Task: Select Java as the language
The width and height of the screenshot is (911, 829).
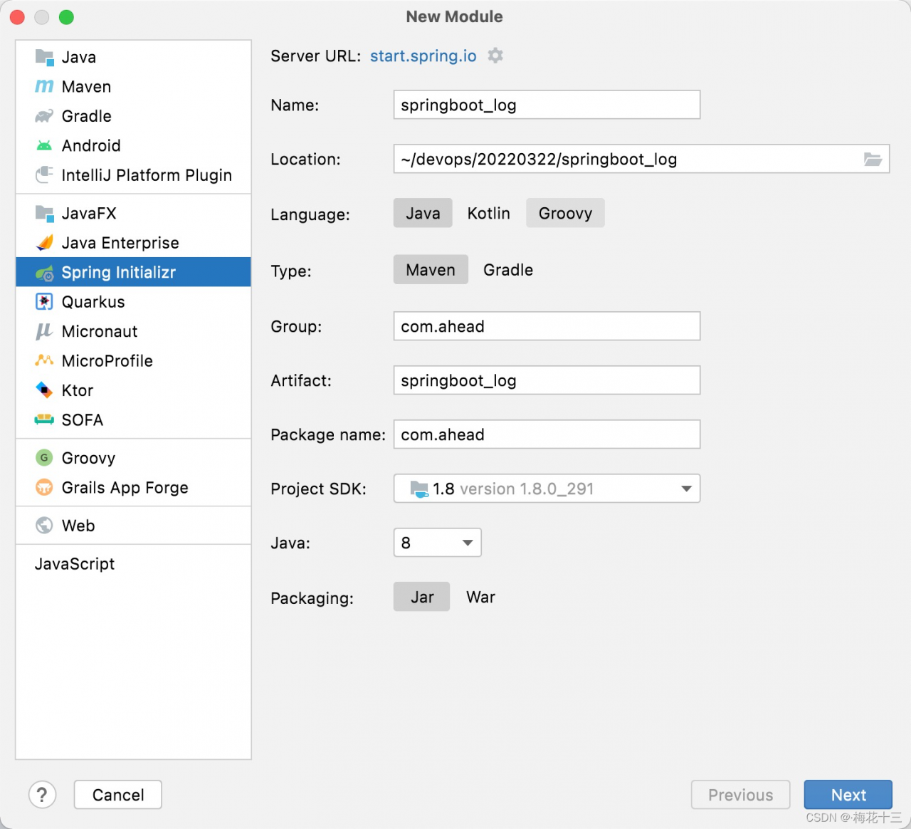Action: (423, 213)
